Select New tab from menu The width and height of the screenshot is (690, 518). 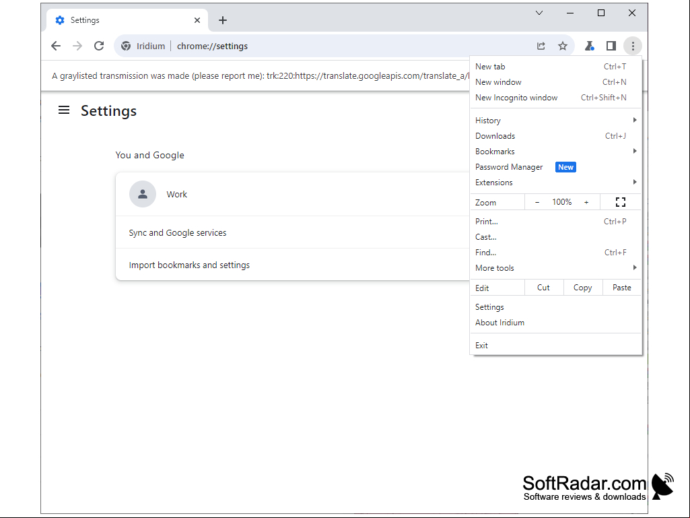point(556,67)
